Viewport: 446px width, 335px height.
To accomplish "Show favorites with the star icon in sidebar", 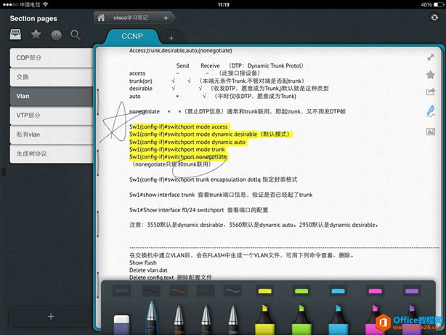I will [x=36, y=35].
